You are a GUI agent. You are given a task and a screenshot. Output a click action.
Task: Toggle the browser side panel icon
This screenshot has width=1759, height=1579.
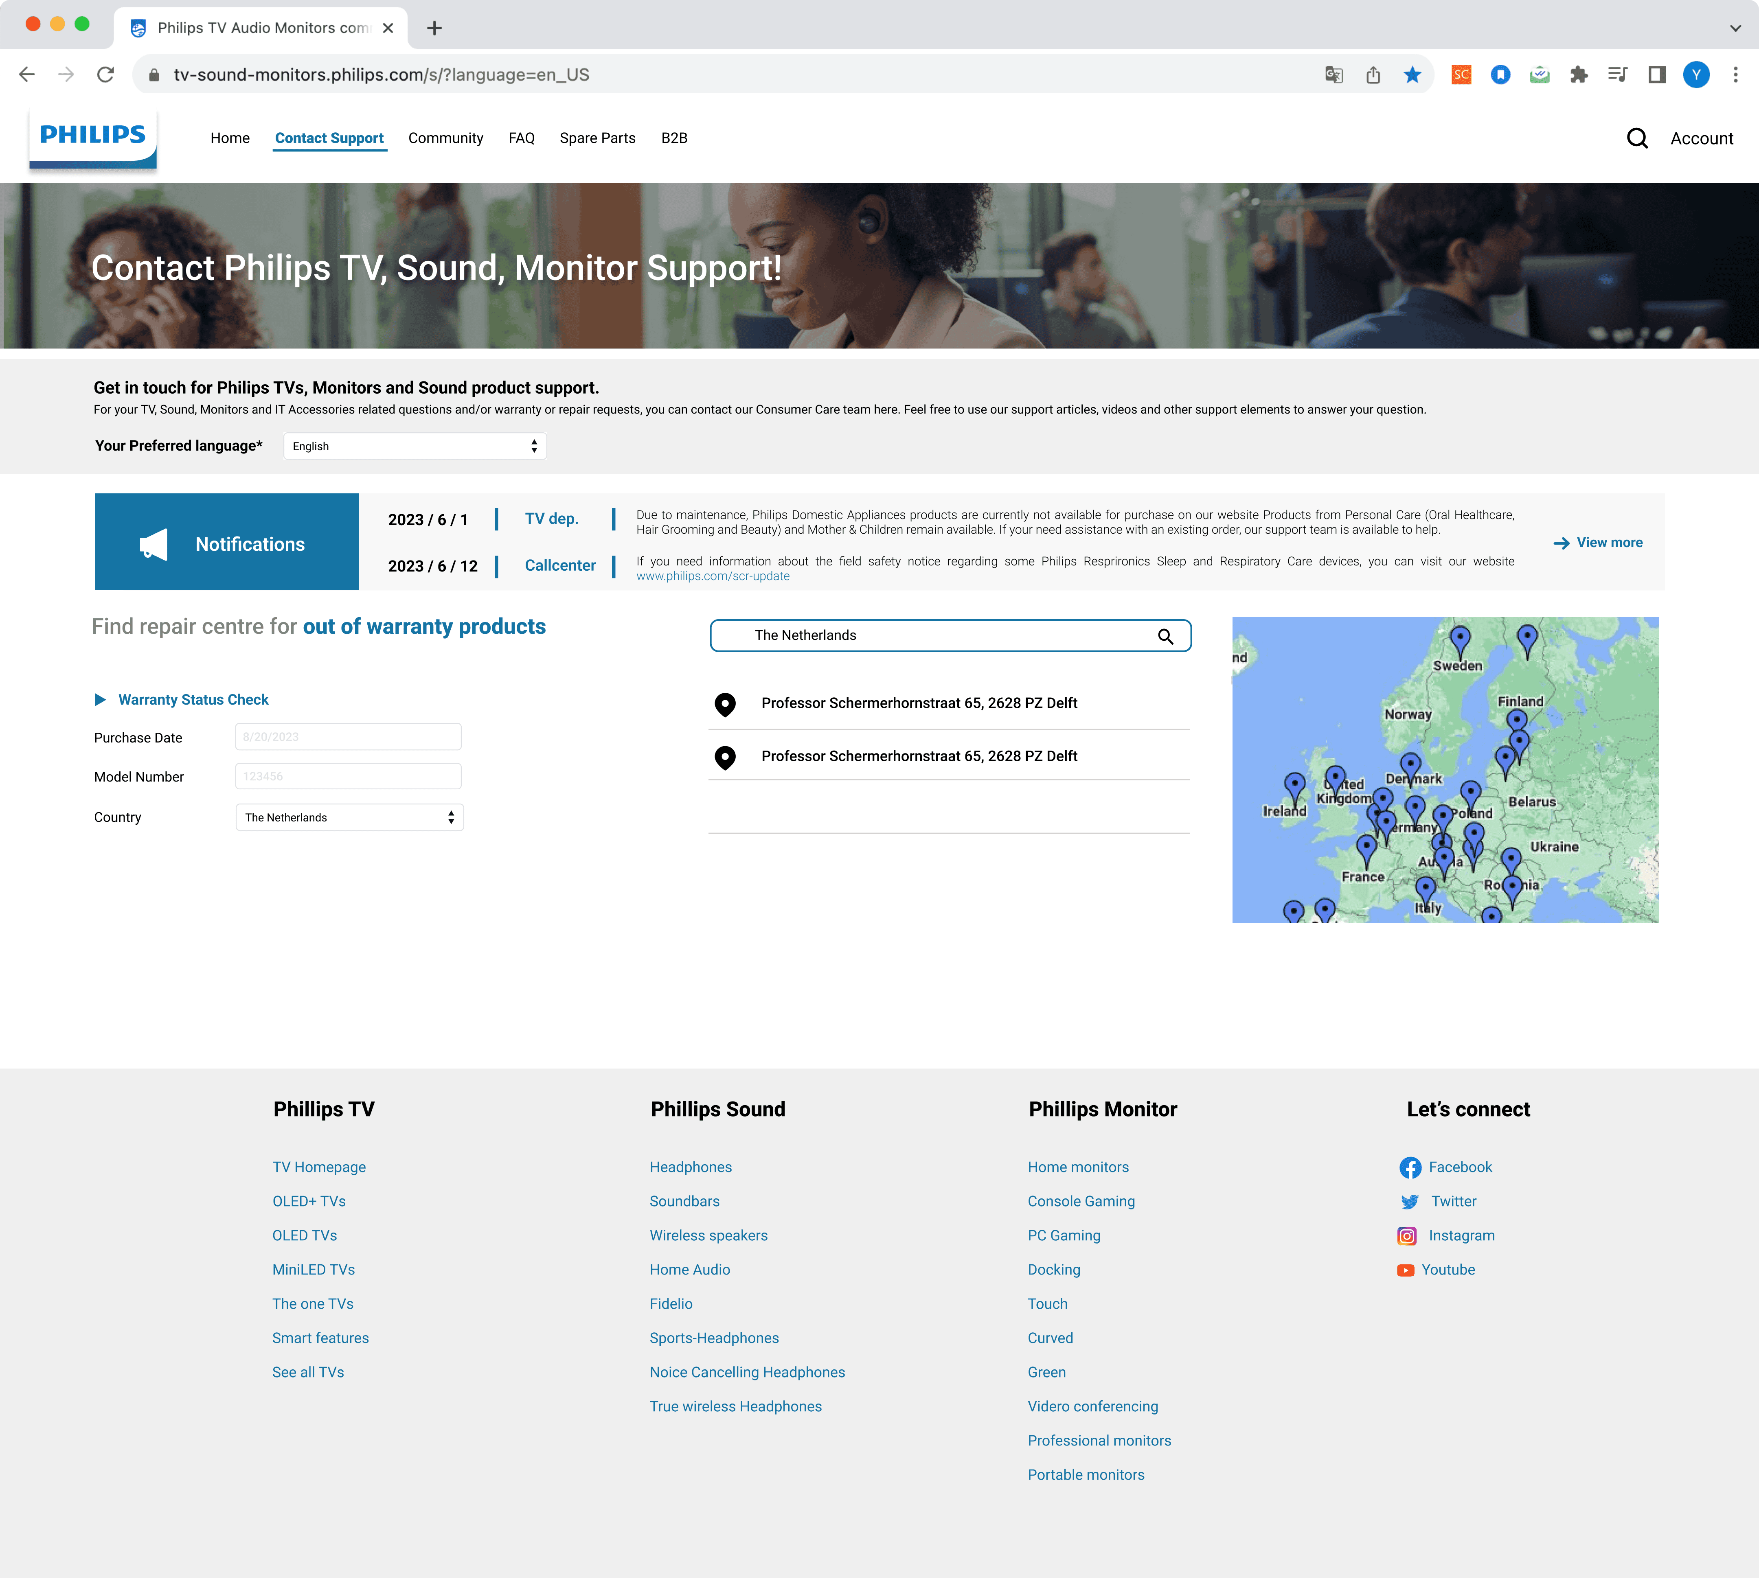pyautogui.click(x=1657, y=74)
